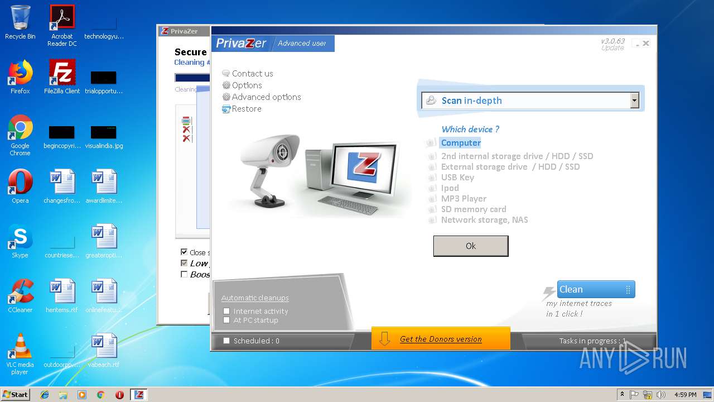This screenshot has height=402, width=714.
Task: Click the 4:59 PM clock
Action: click(686, 395)
